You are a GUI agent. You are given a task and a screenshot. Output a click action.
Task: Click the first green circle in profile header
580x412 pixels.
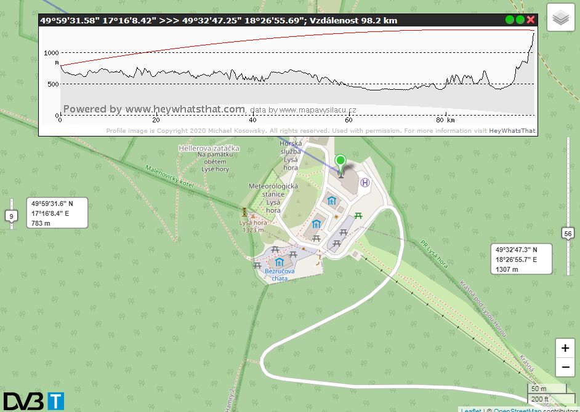[x=510, y=20]
